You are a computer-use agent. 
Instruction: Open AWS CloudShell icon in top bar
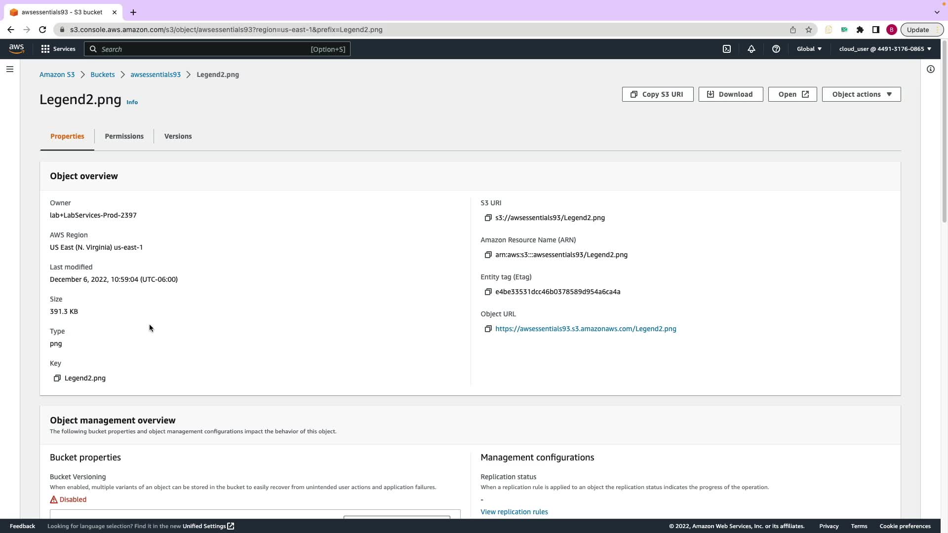point(727,49)
